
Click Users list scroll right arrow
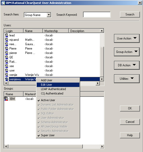pyautogui.click(x=98, y=83)
